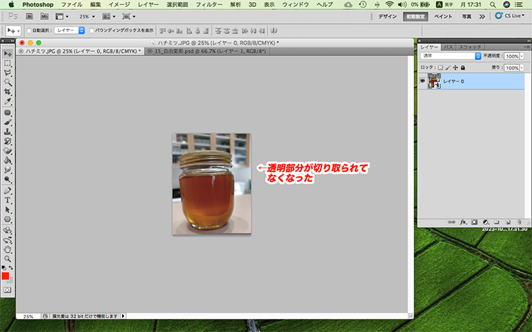Open the Move tool preset picker
The height and width of the screenshot is (332, 532).
click(13, 31)
